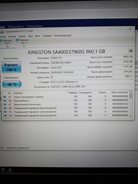This screenshot has height=184, width=138.
Task: Select the Часы работы attribute row
Action: (x=66, y=101)
